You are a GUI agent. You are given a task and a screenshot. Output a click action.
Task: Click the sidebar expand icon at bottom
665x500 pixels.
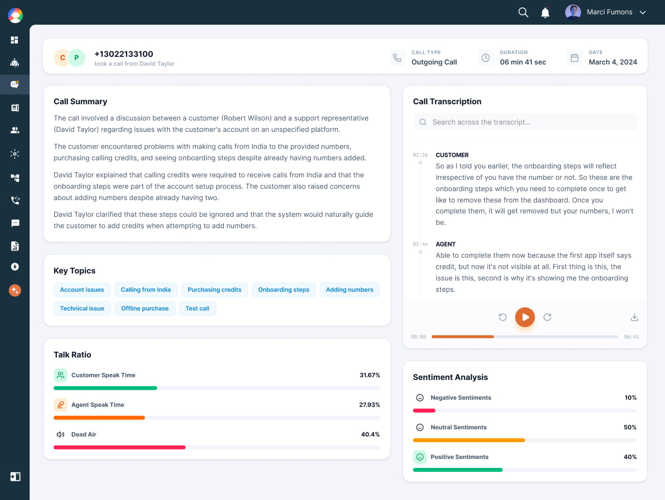[x=15, y=477]
